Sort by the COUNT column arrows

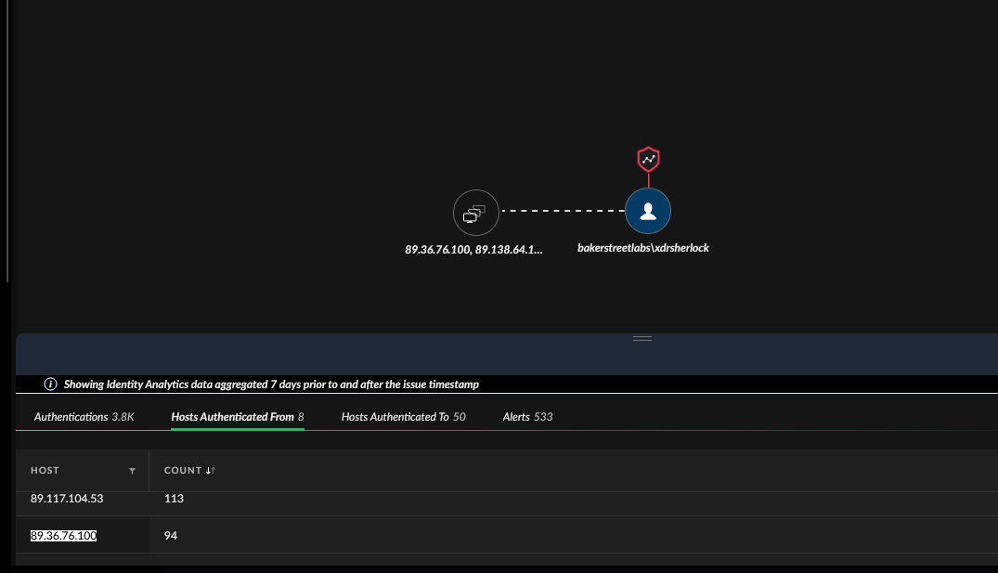(211, 471)
